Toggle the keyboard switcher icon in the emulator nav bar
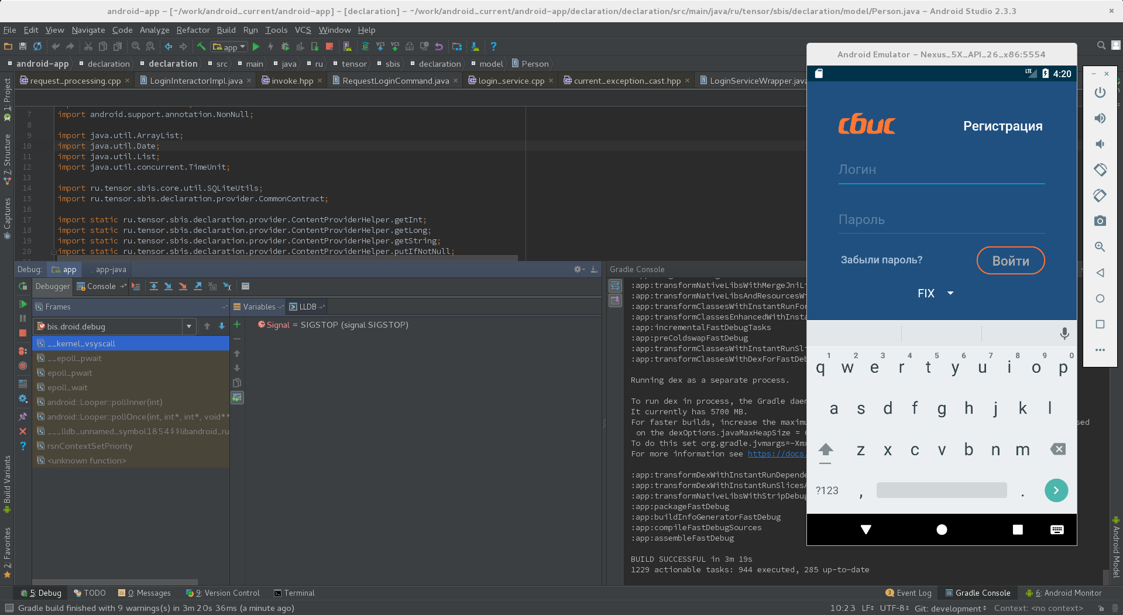This screenshot has height=615, width=1123. coord(1057,530)
